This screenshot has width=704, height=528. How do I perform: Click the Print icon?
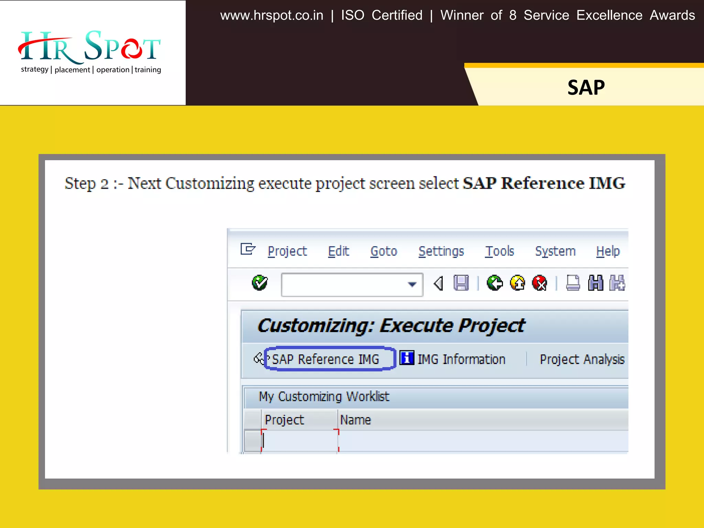[x=573, y=283]
